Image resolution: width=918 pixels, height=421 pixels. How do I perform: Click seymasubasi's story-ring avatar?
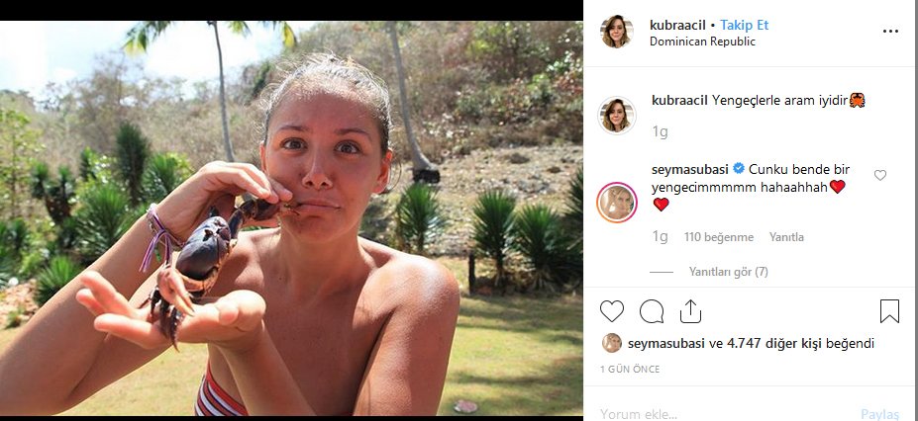(x=616, y=202)
